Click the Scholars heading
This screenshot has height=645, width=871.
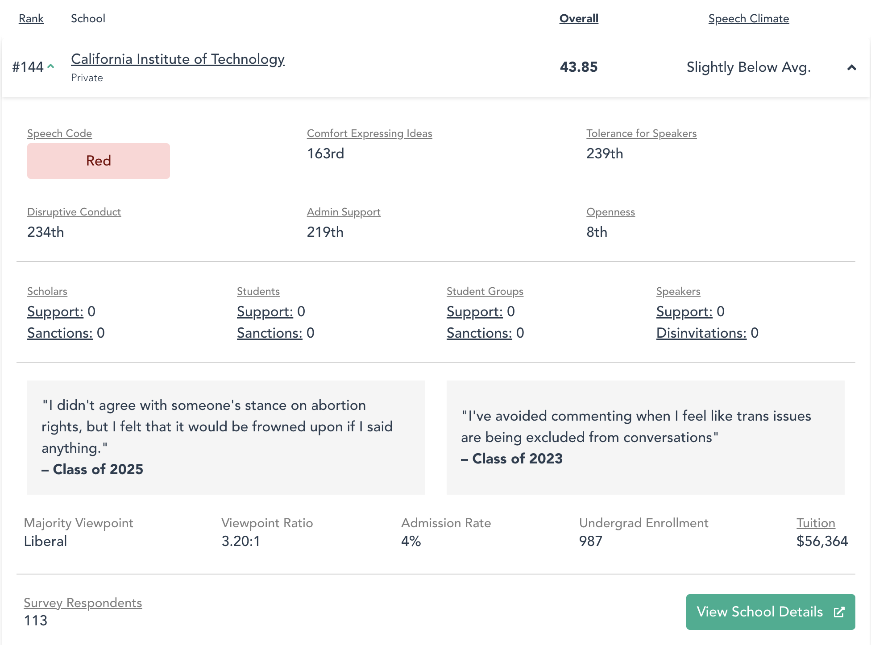(47, 291)
